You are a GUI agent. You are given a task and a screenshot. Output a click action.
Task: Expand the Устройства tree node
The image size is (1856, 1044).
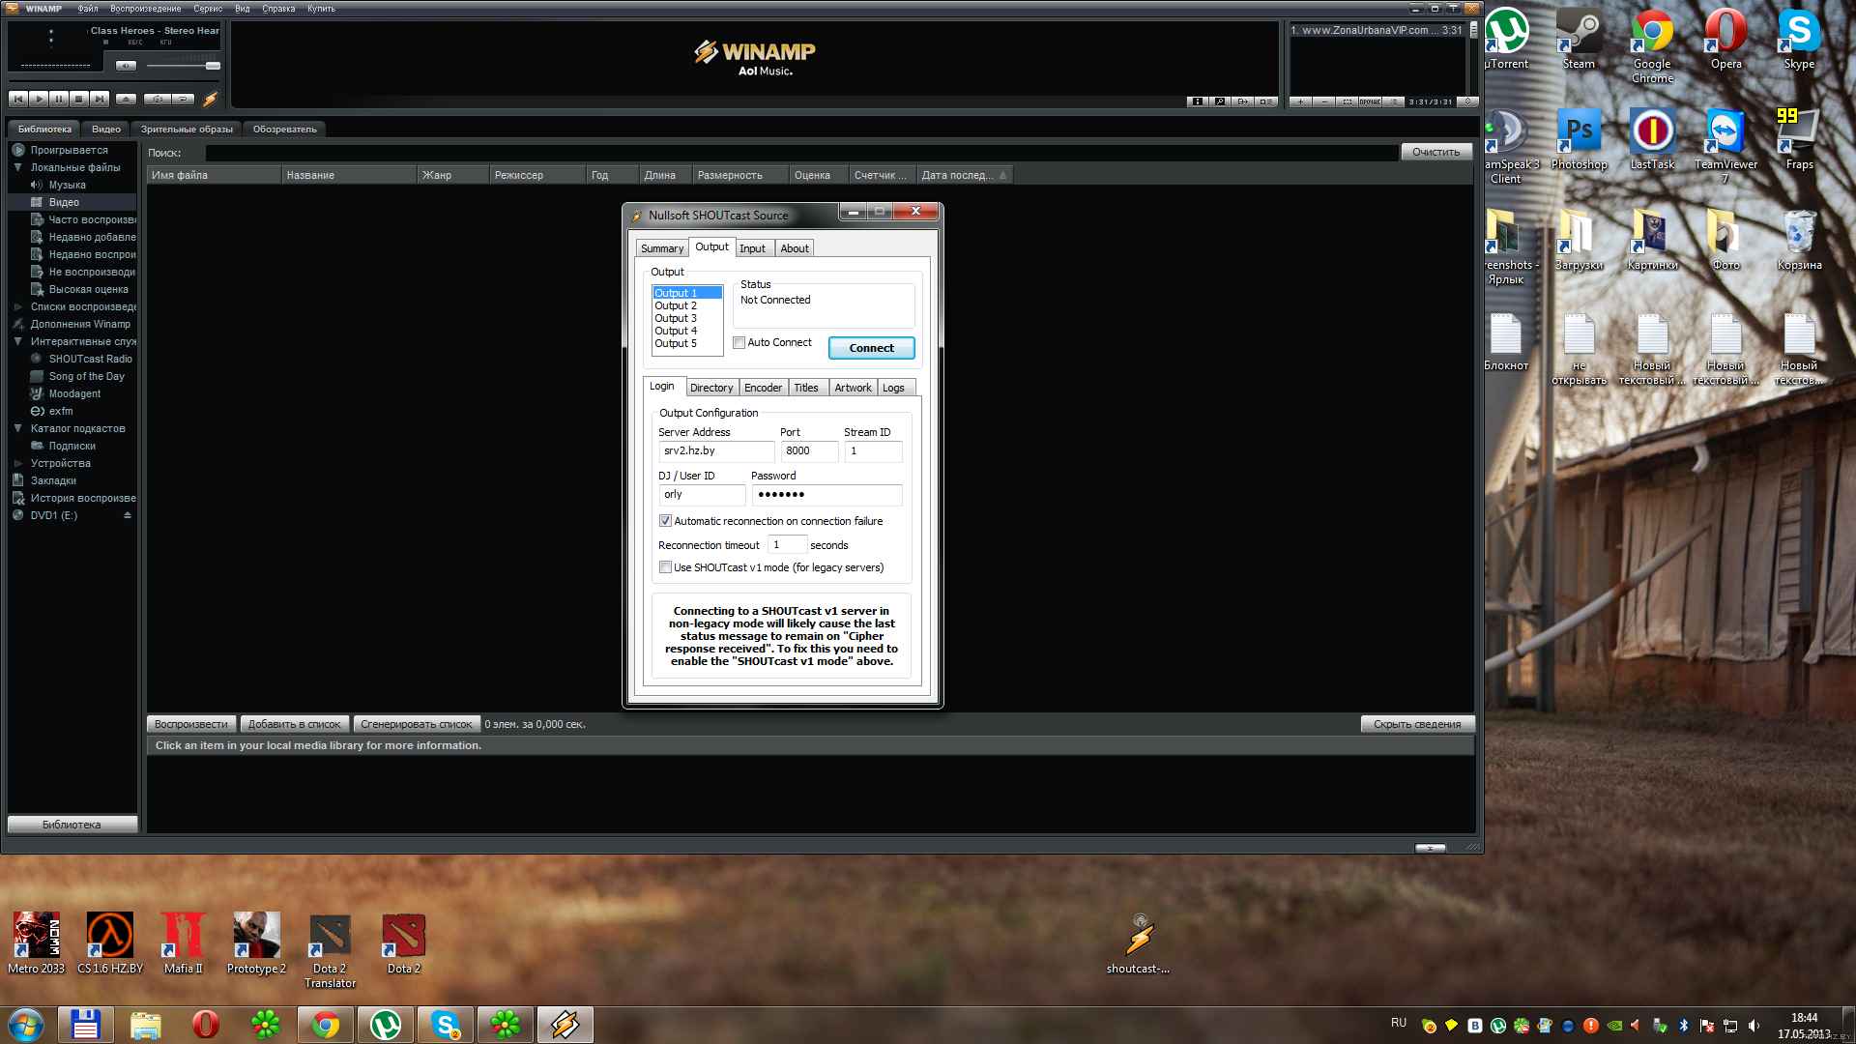click(x=17, y=463)
